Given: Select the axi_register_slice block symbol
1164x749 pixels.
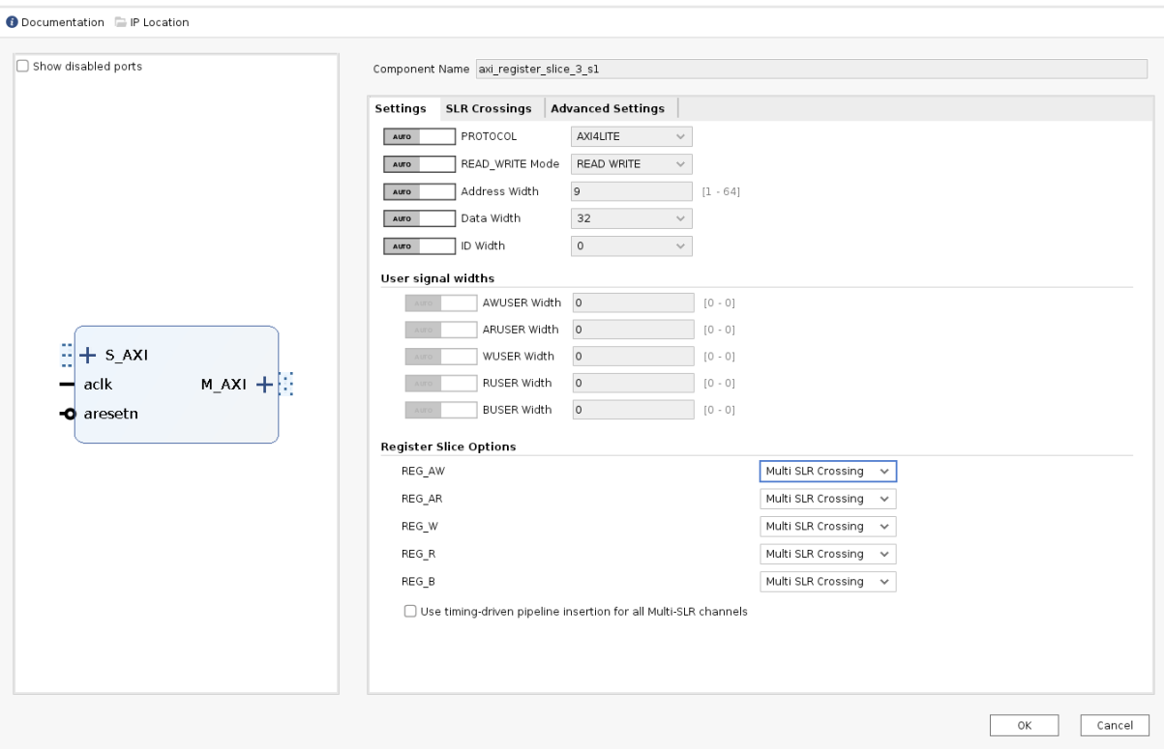Looking at the screenshot, I should pos(177,385).
